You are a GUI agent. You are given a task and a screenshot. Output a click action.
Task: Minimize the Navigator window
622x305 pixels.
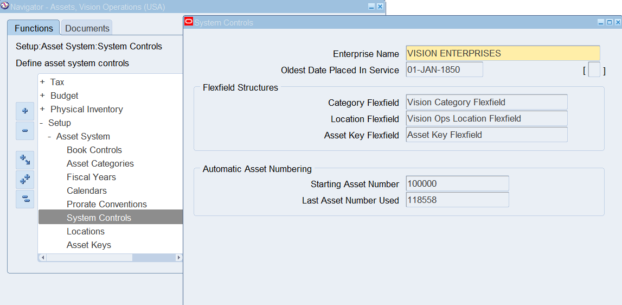(371, 7)
